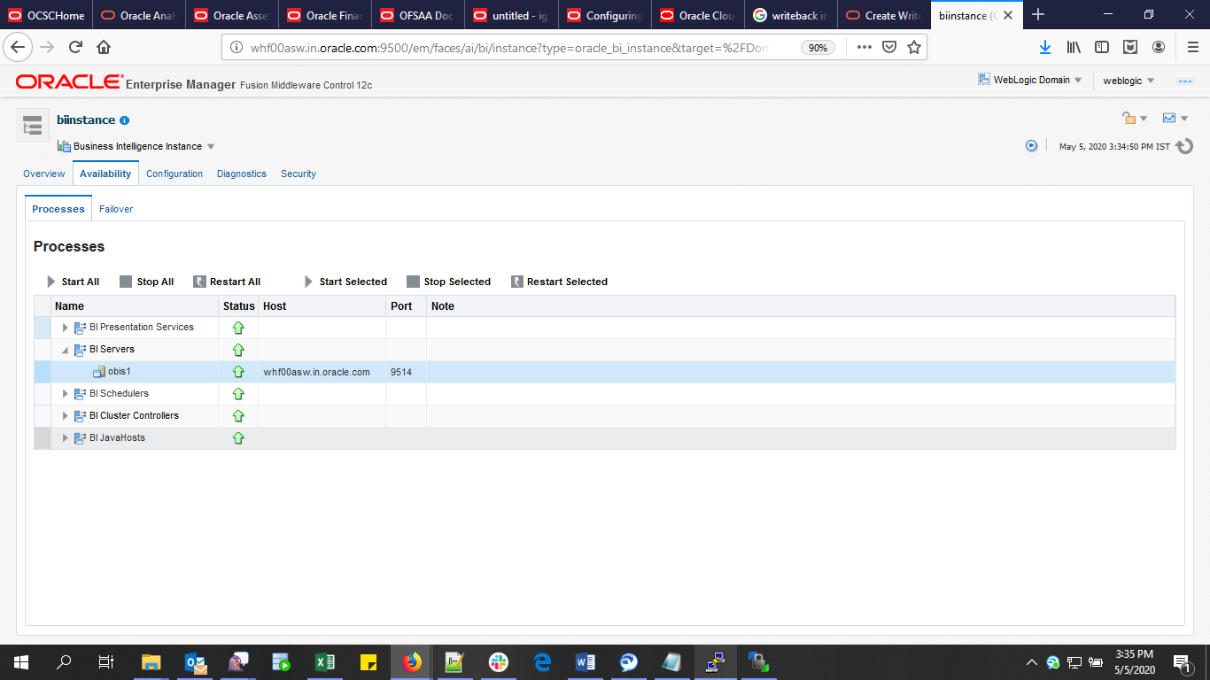Open the Business Intelligence Instance dropdown

click(x=136, y=146)
